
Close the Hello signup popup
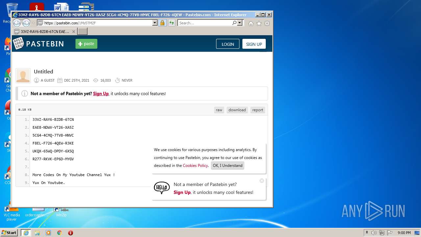point(262,181)
